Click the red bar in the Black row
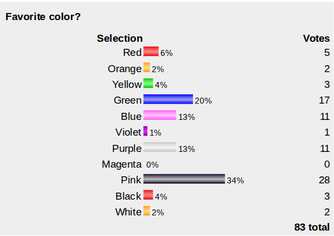Image resolution: width=334 pixels, height=236 pixels. coord(148,195)
